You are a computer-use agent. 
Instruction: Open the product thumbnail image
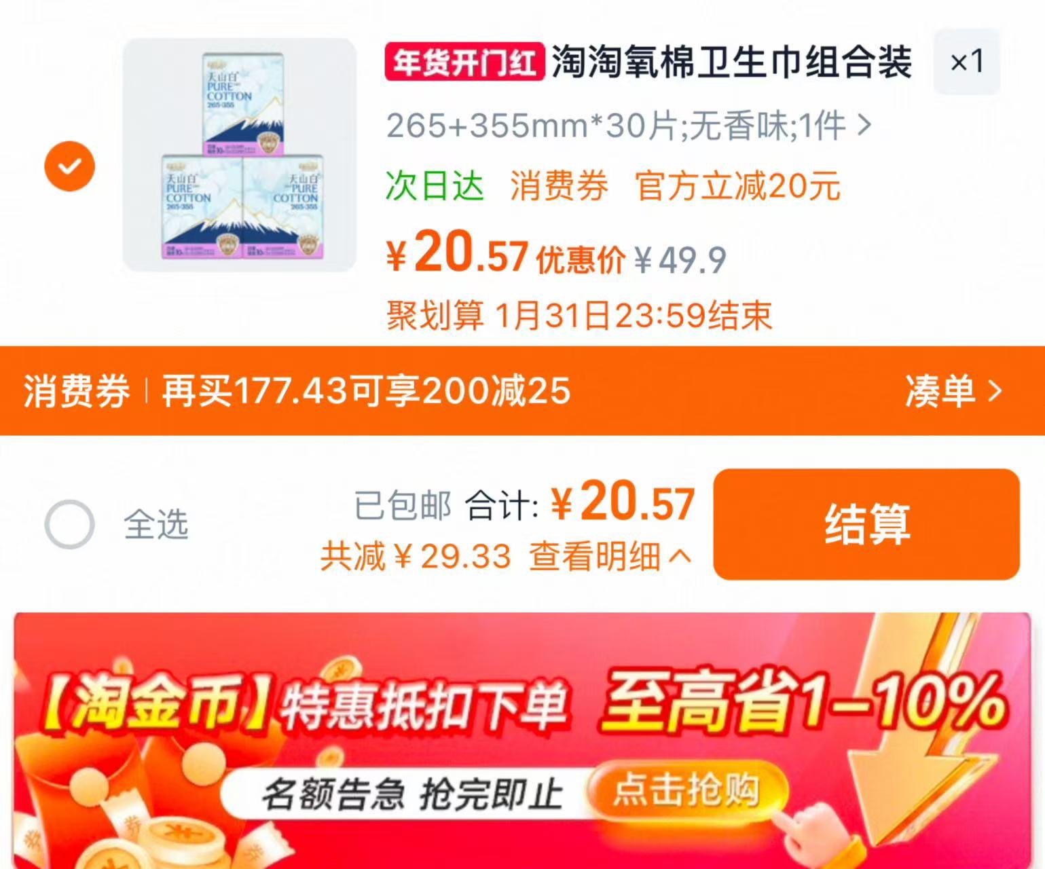tap(240, 155)
